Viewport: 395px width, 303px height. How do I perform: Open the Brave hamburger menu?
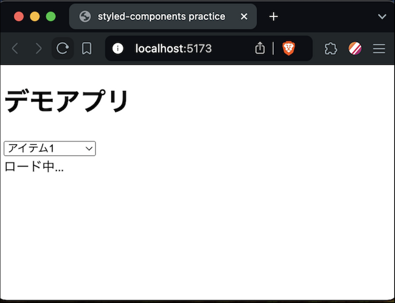(379, 49)
